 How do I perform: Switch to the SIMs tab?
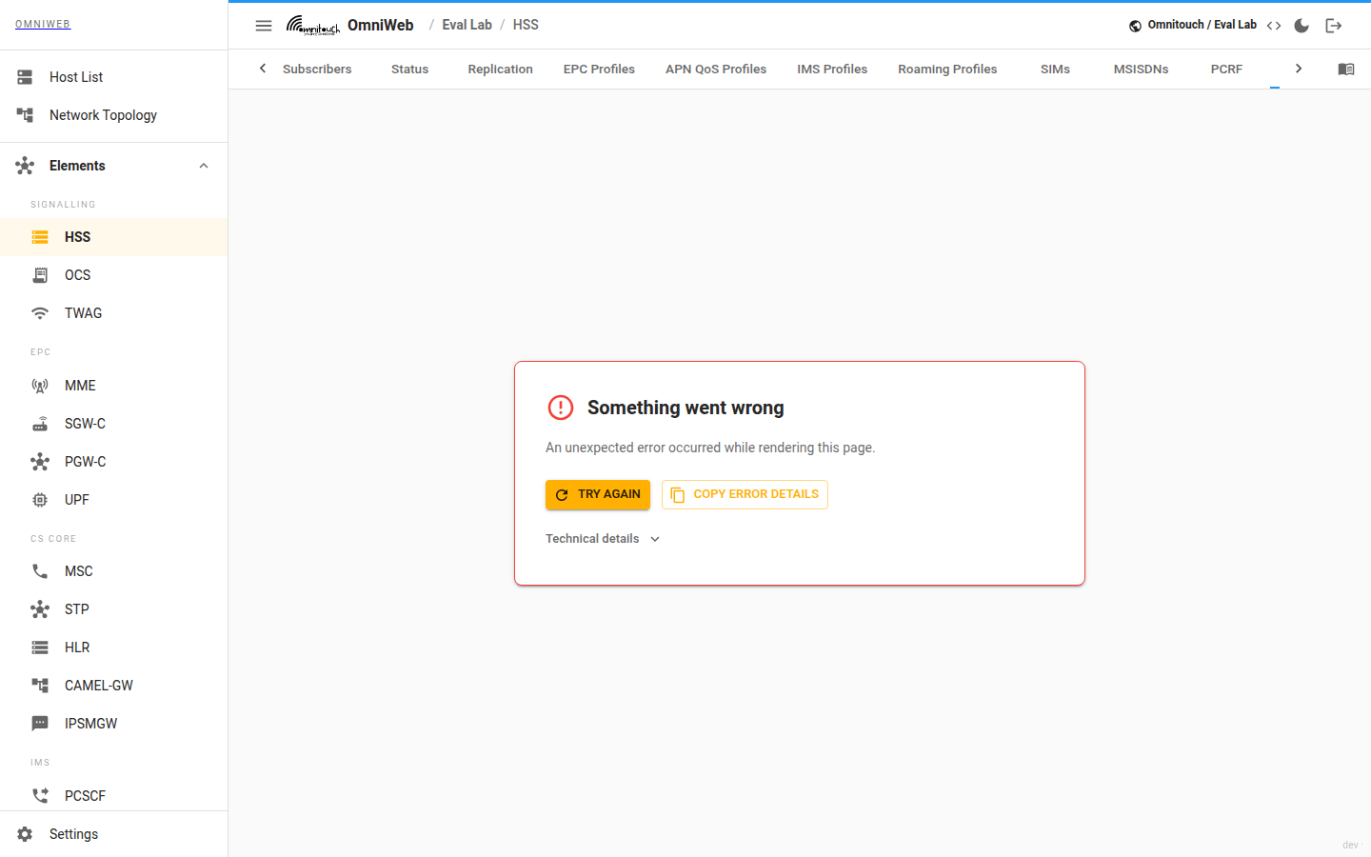point(1055,69)
